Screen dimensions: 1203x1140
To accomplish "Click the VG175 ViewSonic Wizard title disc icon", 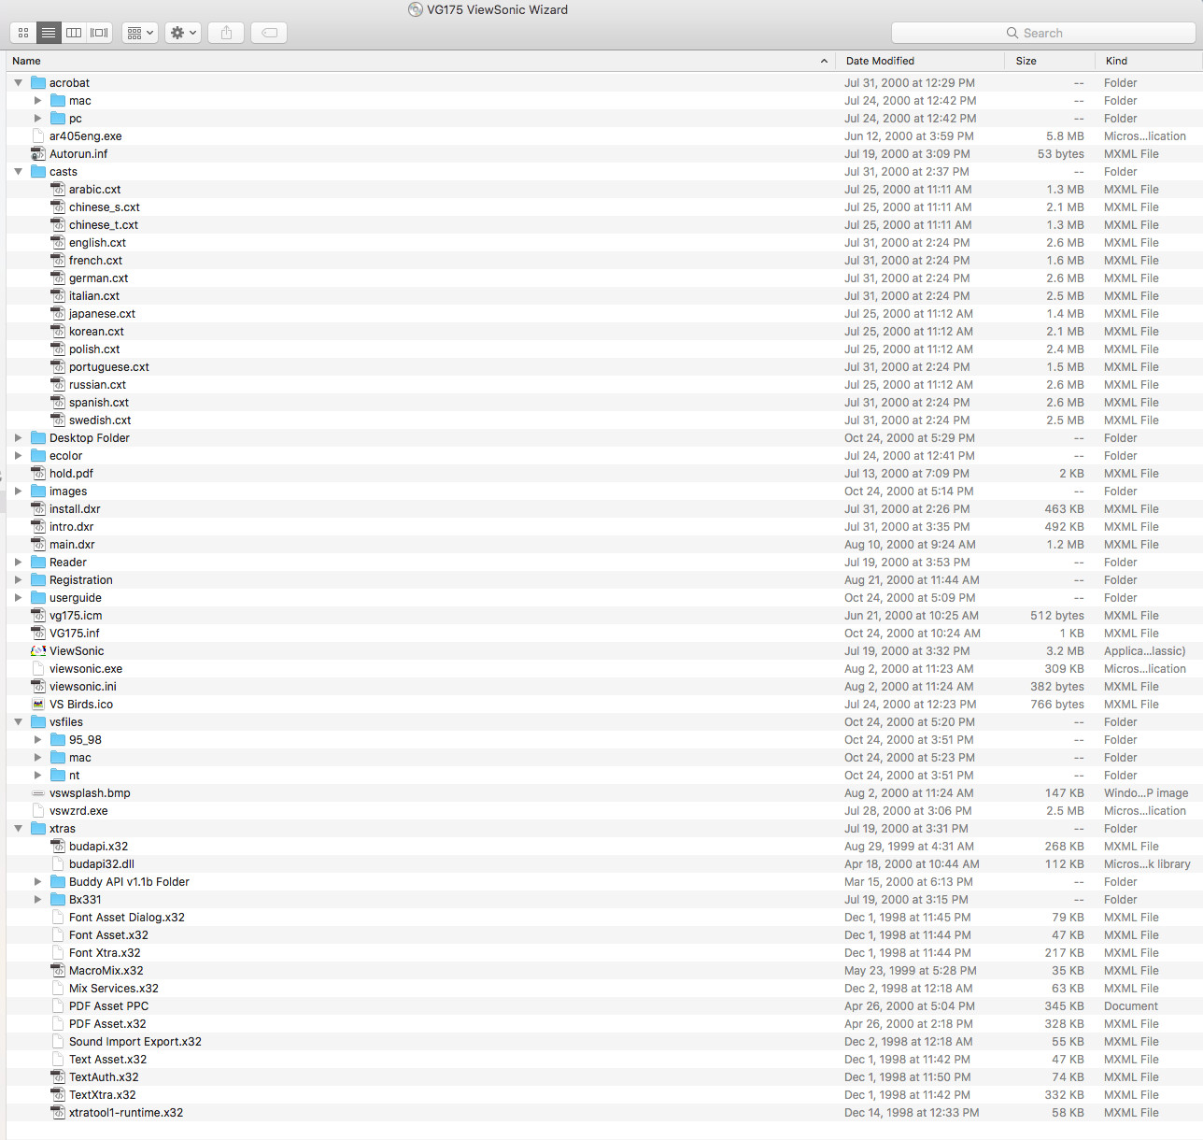I will tap(416, 9).
